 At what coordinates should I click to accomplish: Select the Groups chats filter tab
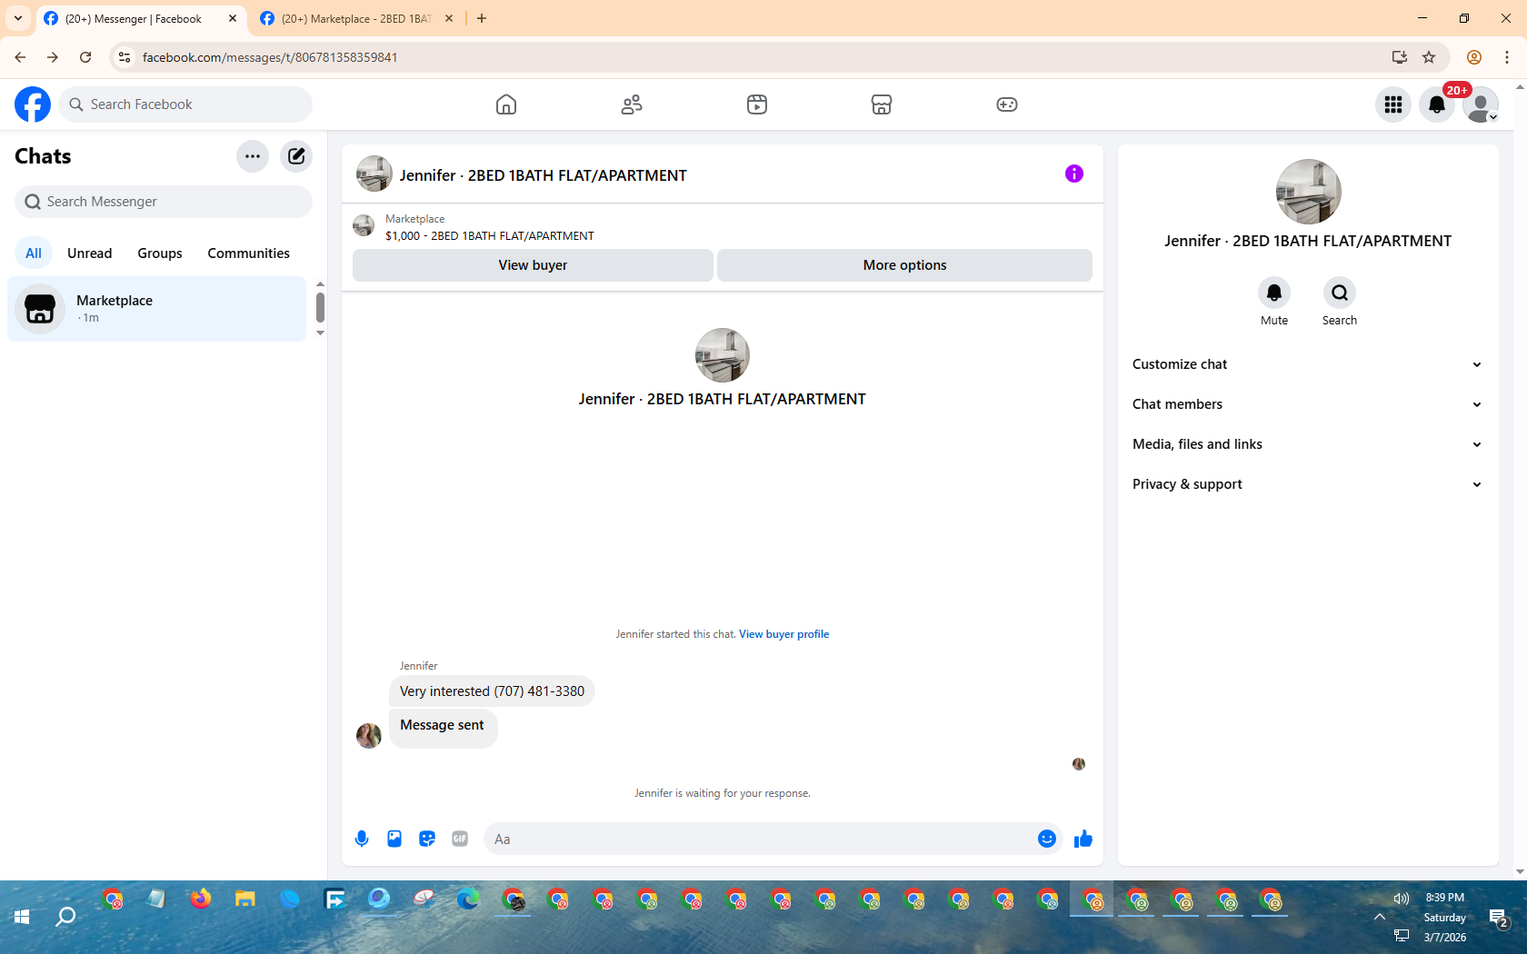tap(160, 253)
